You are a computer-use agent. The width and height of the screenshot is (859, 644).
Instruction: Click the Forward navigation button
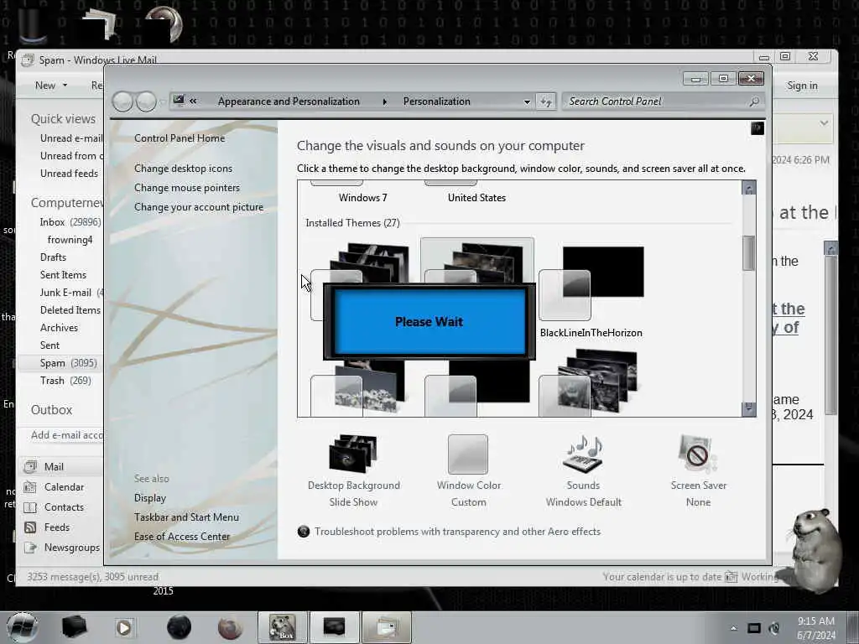tap(146, 101)
